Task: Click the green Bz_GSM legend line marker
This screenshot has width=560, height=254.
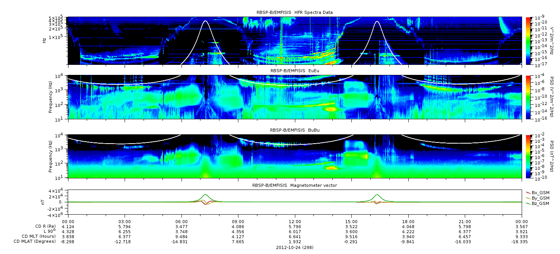Action: pyautogui.click(x=528, y=203)
